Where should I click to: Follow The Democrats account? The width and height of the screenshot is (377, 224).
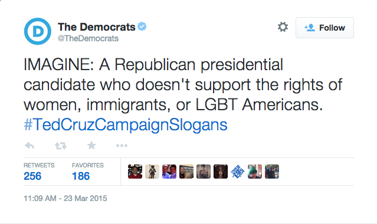(324, 28)
